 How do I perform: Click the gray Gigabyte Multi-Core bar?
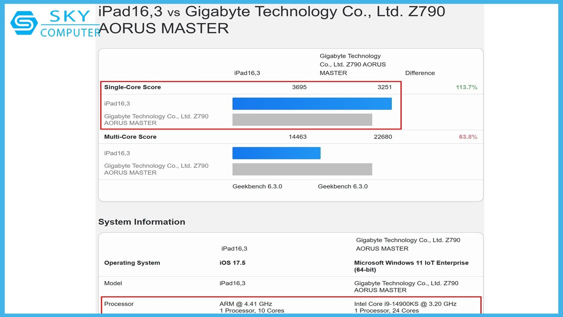point(302,170)
